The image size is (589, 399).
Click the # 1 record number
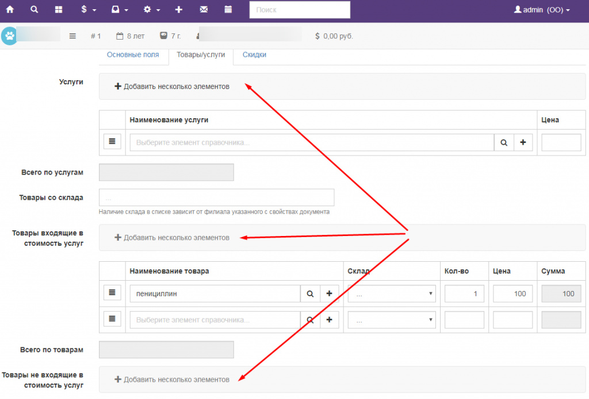pyautogui.click(x=96, y=36)
